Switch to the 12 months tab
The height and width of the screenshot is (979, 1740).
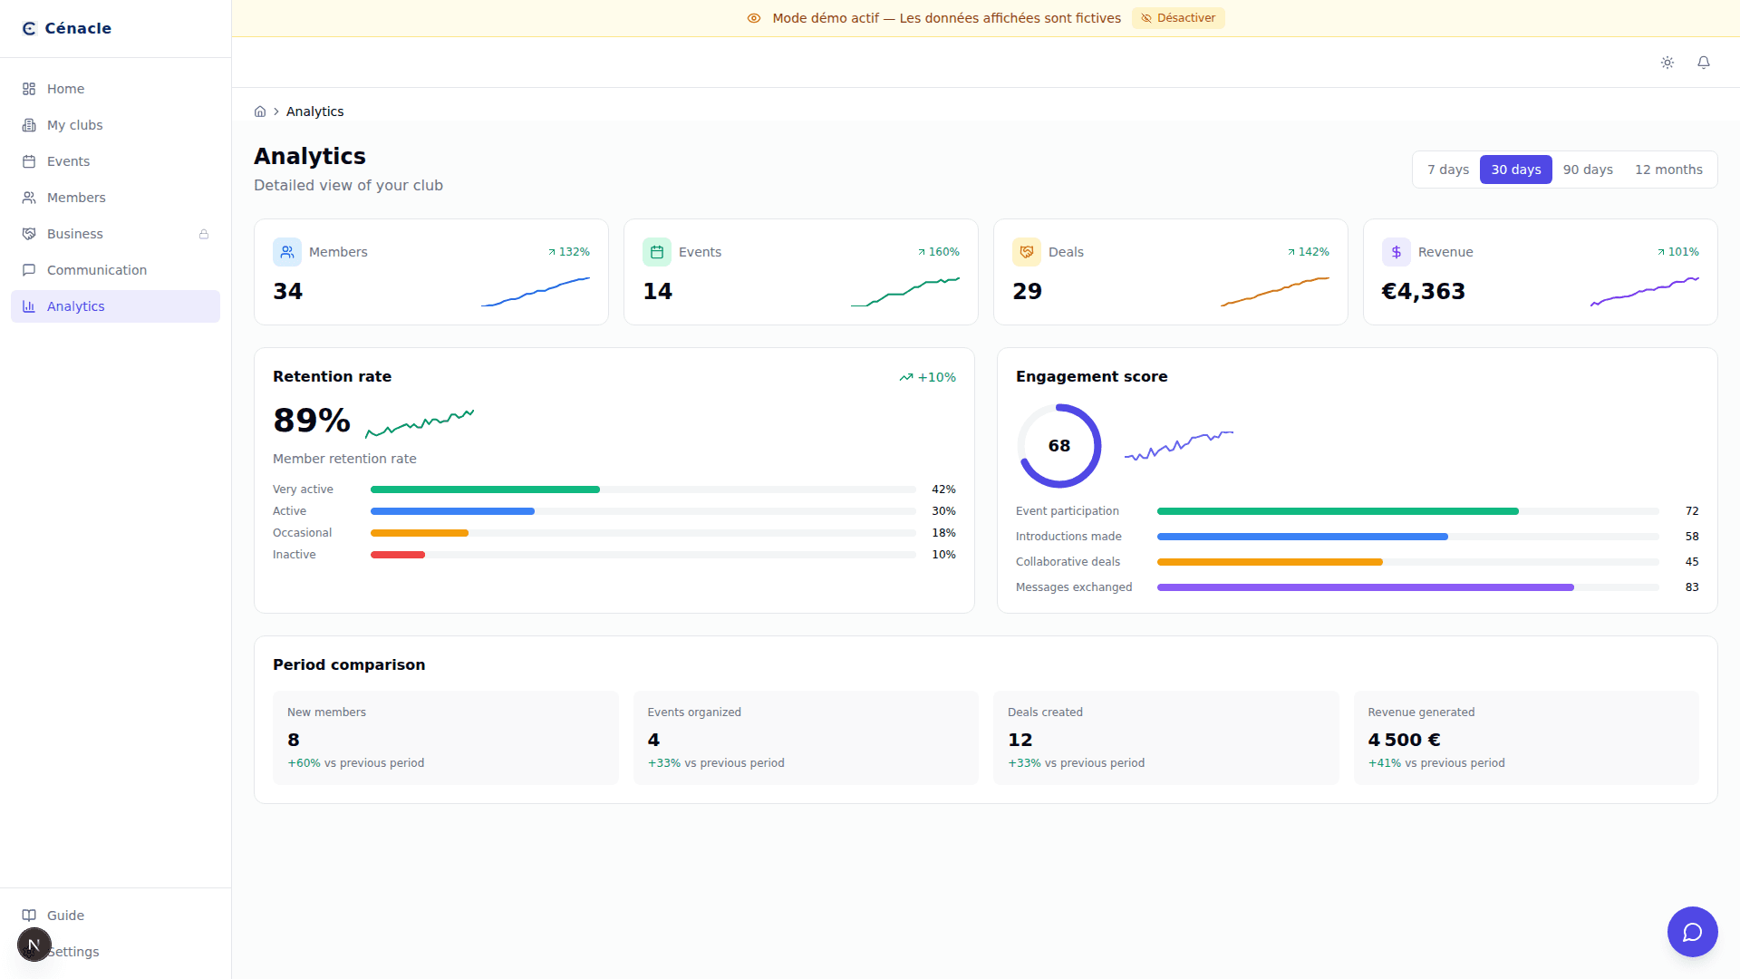coord(1668,170)
